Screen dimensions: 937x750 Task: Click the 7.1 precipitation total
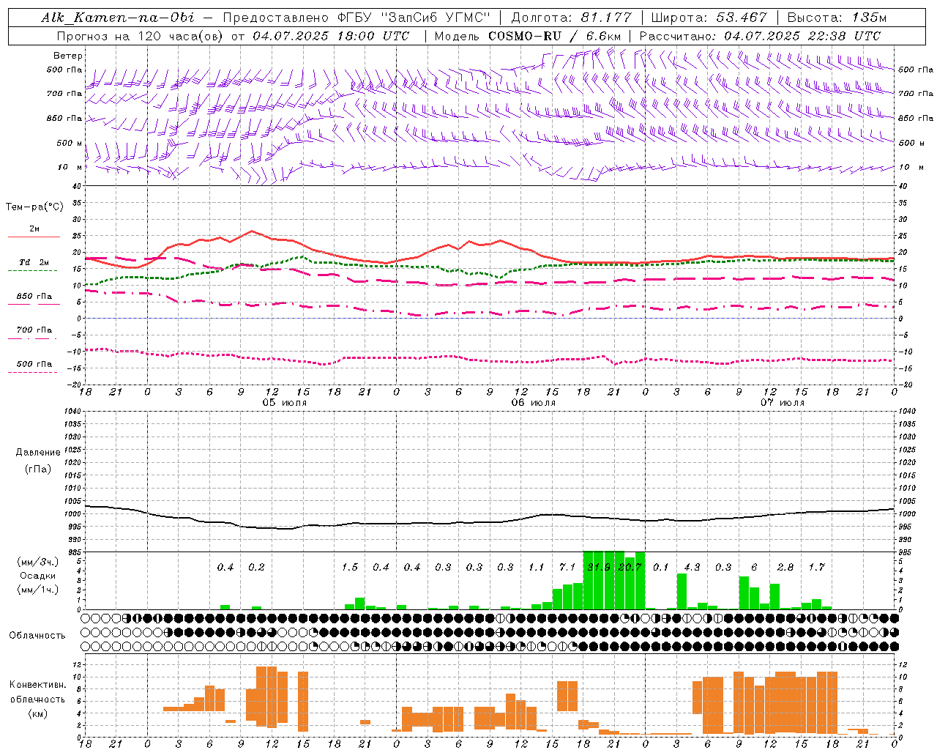(x=567, y=567)
